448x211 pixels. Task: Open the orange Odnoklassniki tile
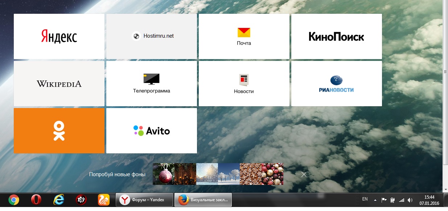click(59, 131)
